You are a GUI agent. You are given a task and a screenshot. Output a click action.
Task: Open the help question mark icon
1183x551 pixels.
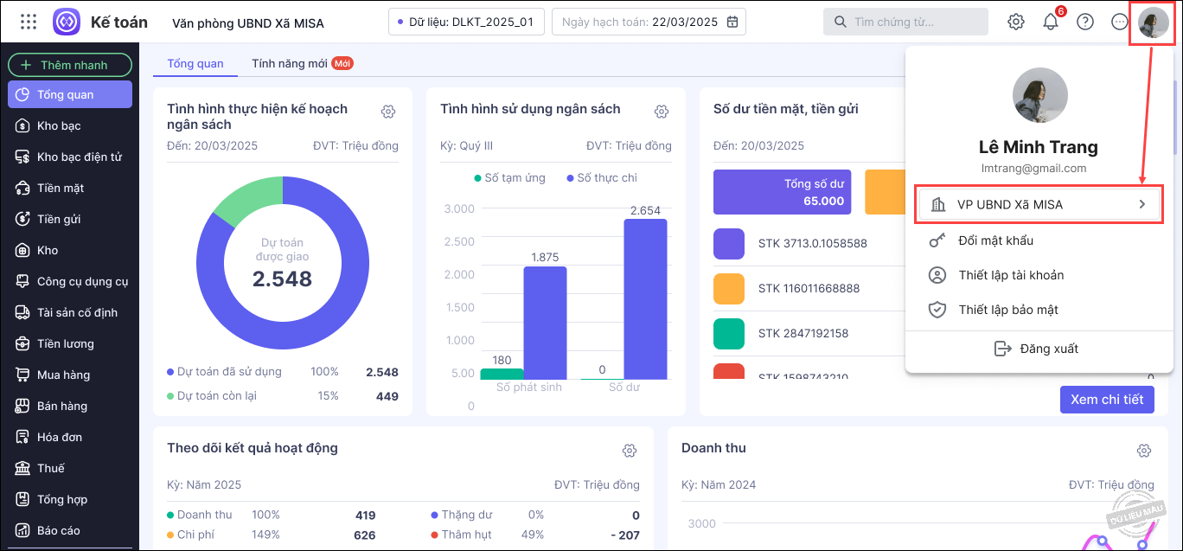pos(1085,22)
